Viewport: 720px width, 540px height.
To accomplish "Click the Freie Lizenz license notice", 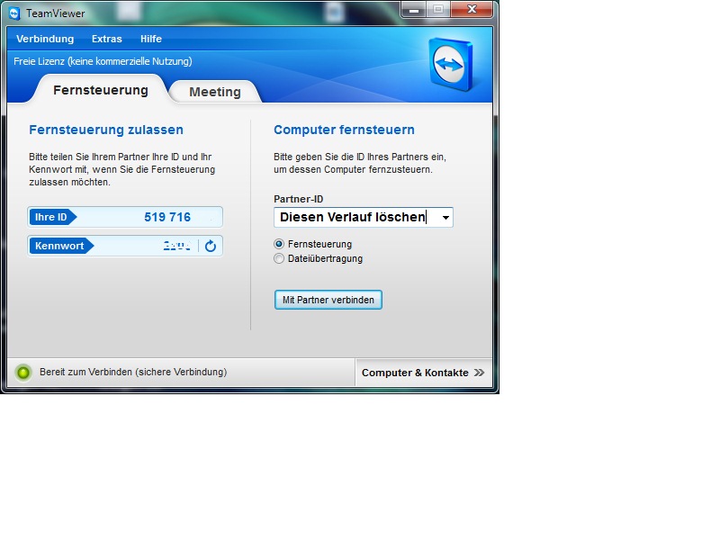I will [103, 61].
